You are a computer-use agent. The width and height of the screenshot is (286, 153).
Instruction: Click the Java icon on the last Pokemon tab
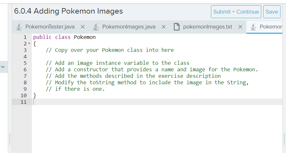[x=253, y=27]
